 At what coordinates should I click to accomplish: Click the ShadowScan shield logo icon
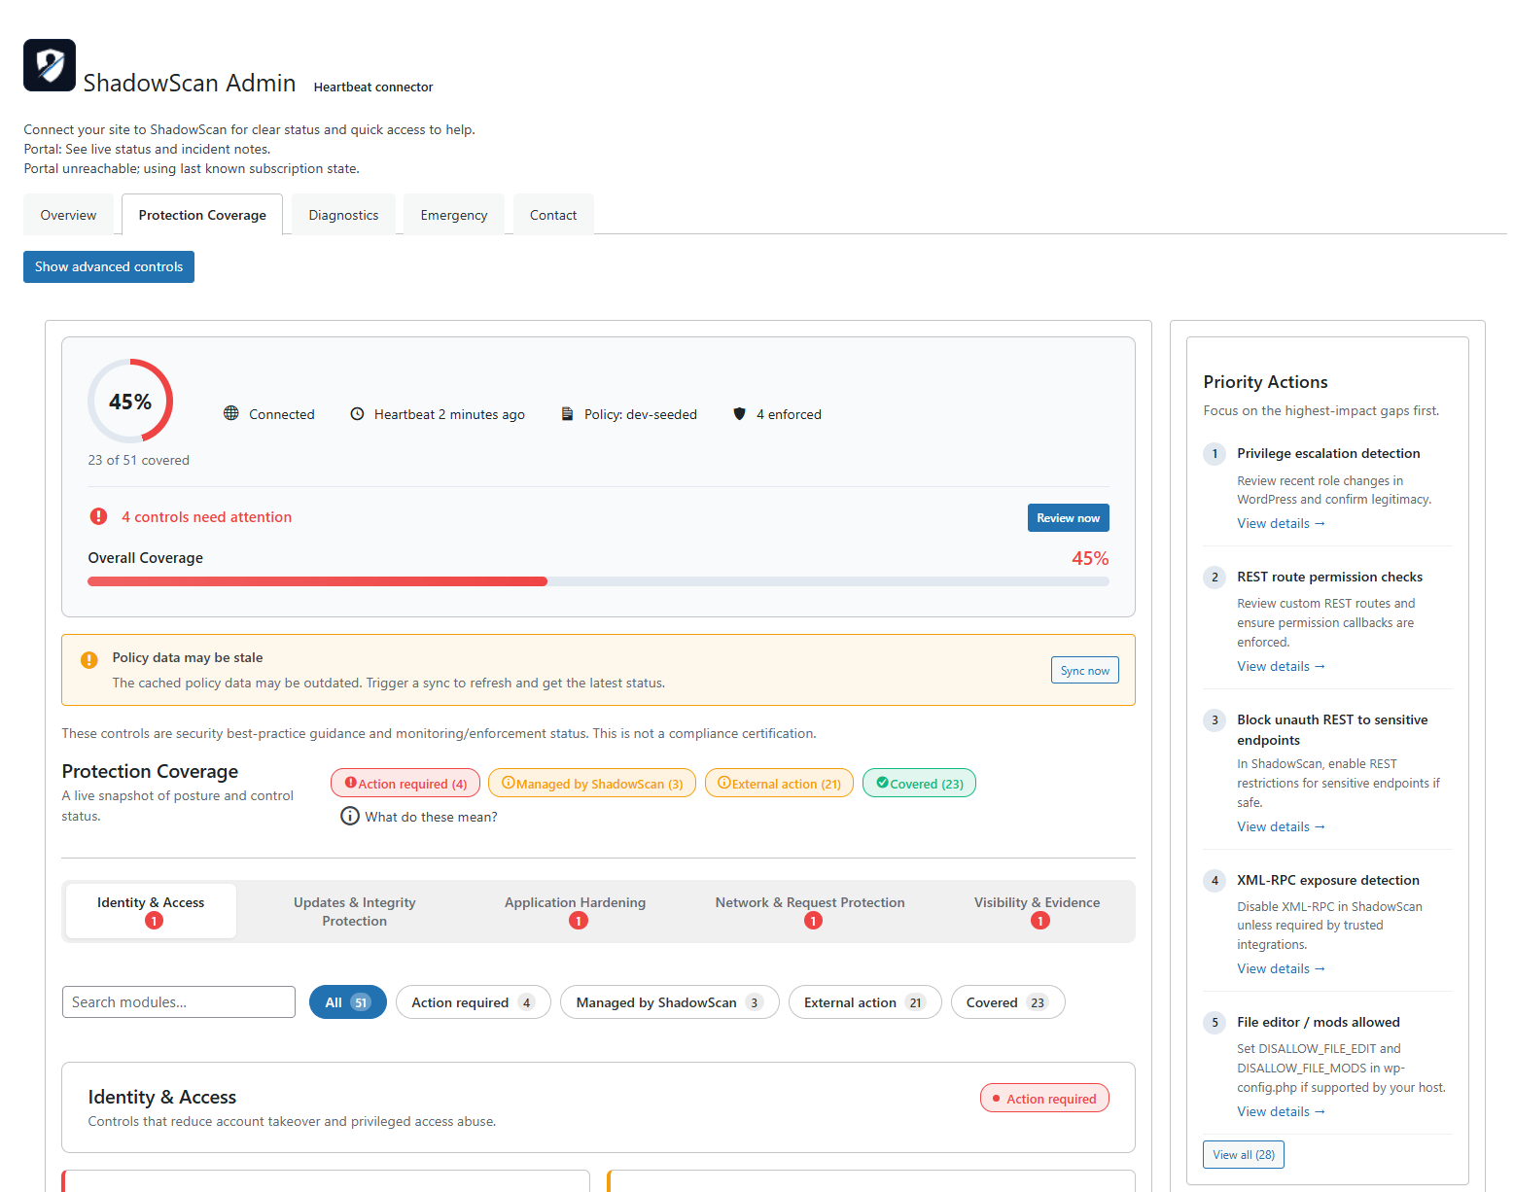(x=50, y=65)
